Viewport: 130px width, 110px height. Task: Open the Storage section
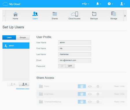tap(114, 16)
